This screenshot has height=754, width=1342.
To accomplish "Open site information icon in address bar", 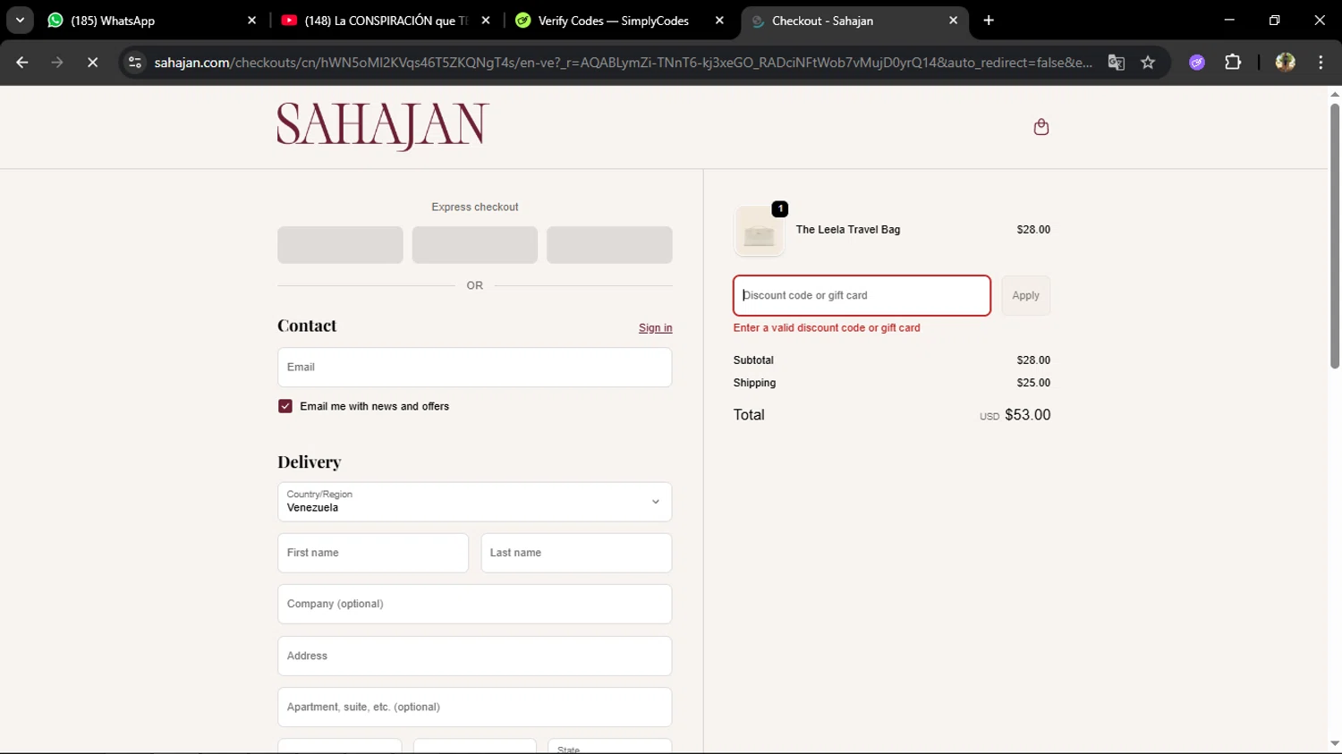I will point(135,63).
